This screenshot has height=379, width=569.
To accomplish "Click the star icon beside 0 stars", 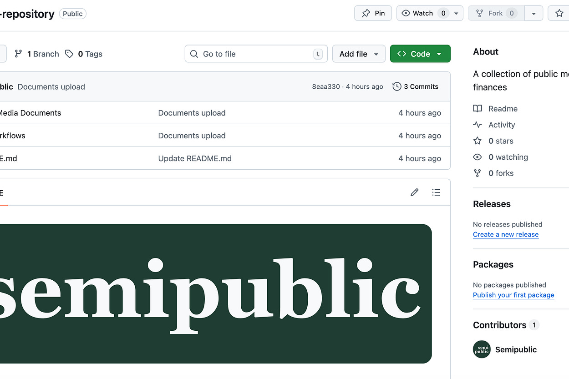I will [477, 141].
